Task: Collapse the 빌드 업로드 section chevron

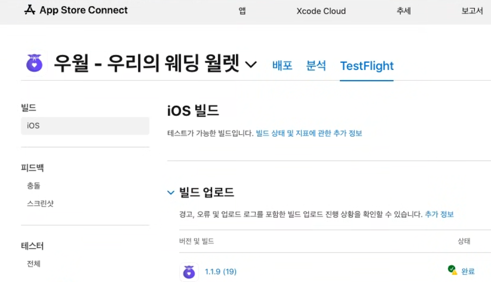Action: click(170, 192)
